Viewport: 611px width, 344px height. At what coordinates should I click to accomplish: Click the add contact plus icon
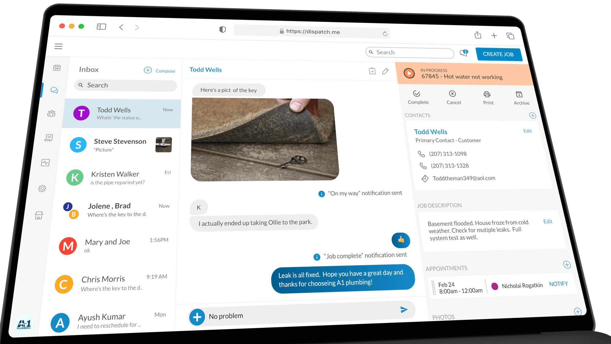coord(531,115)
